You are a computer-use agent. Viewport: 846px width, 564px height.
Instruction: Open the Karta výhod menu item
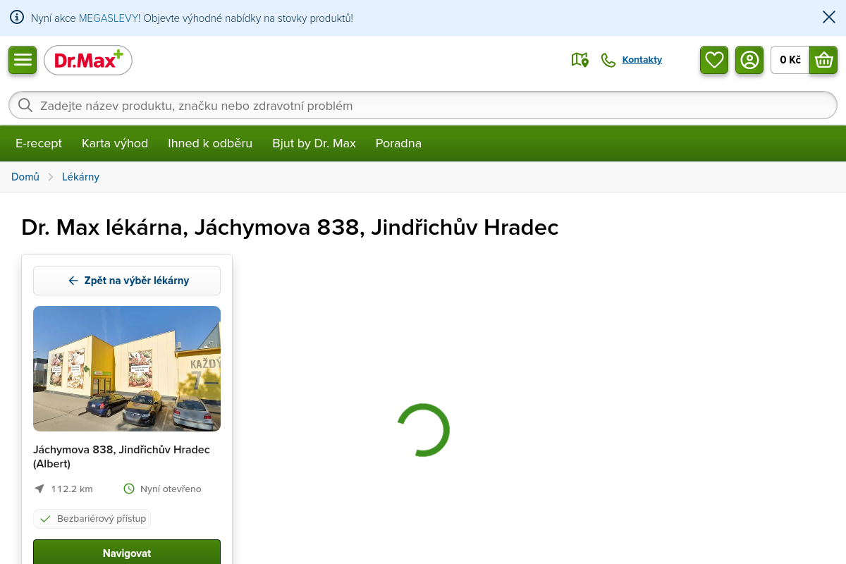[x=115, y=143]
